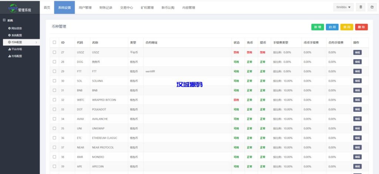Open 新币认购 tab
Image resolution: width=379 pixels, height=174 pixels.
[x=168, y=7]
